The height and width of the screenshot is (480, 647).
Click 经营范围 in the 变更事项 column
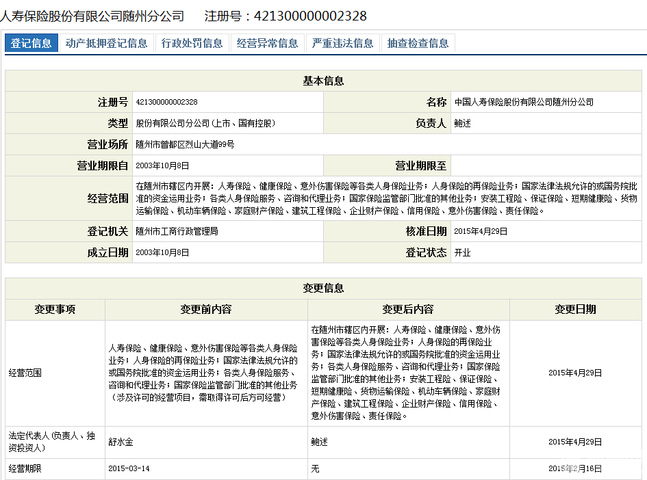point(25,373)
